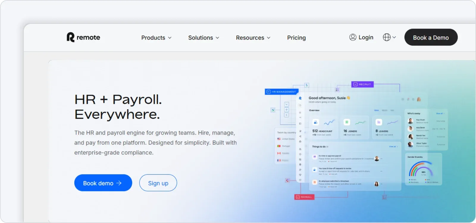Image resolution: width=476 pixels, height=223 pixels.
Task: Click the search icon in the dashboard sidebar
Action: tap(300, 105)
